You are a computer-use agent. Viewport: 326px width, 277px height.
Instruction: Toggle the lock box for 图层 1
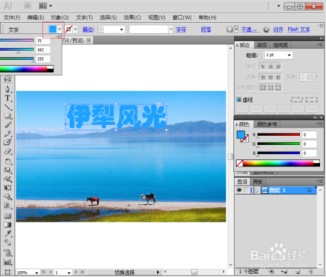click(x=246, y=190)
